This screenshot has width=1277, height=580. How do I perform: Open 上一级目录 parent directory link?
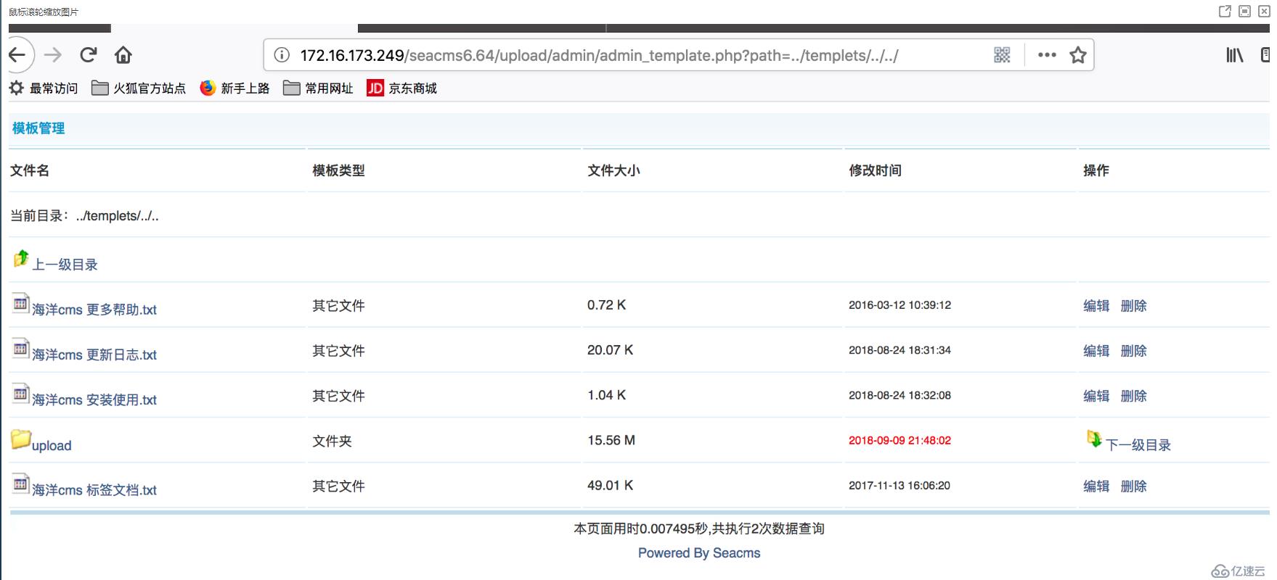click(x=65, y=265)
